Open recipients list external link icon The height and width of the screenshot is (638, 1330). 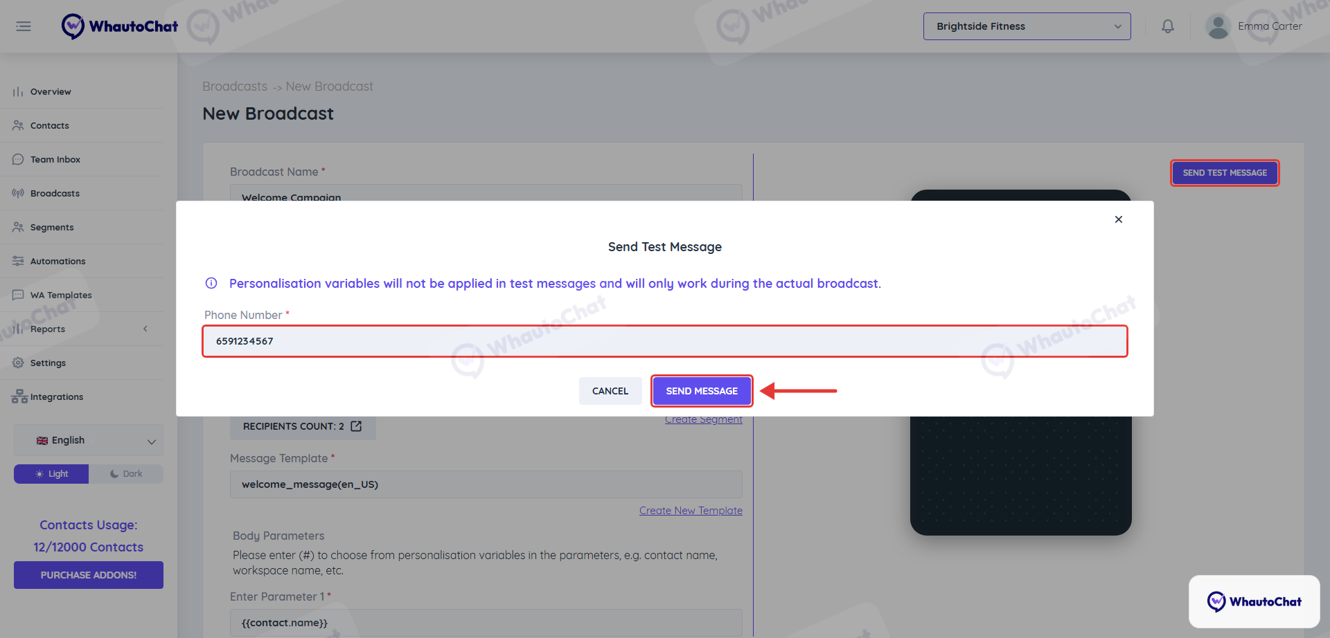[x=356, y=426]
